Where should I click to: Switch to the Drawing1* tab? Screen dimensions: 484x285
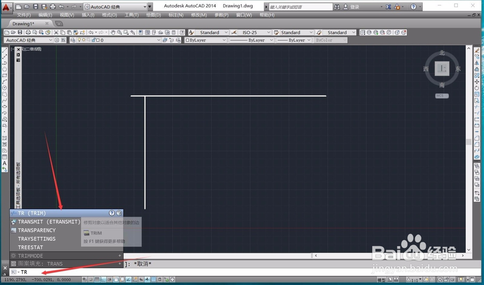pyautogui.click(x=23, y=24)
